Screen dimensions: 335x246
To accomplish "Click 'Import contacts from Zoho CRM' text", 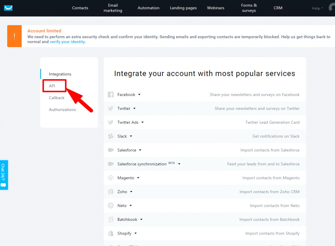I will (x=270, y=192).
